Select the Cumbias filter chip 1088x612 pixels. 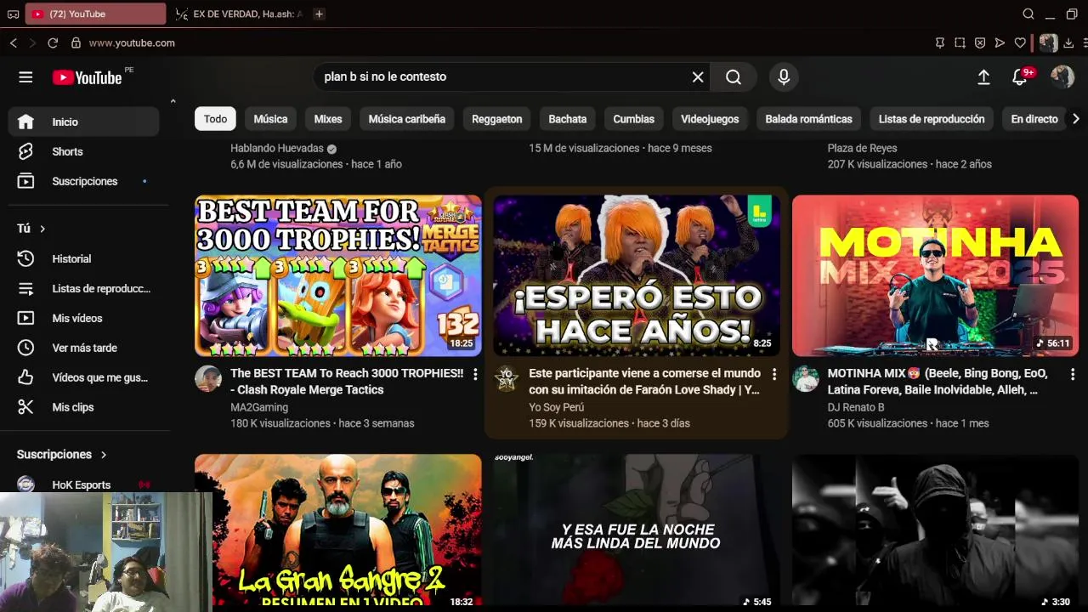[x=634, y=119]
